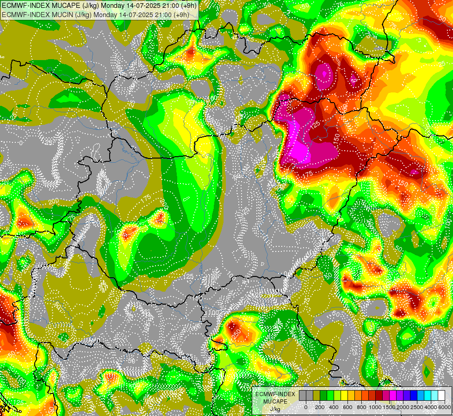Click the legend value label 2000
The image size is (453, 416).
[x=403, y=407]
